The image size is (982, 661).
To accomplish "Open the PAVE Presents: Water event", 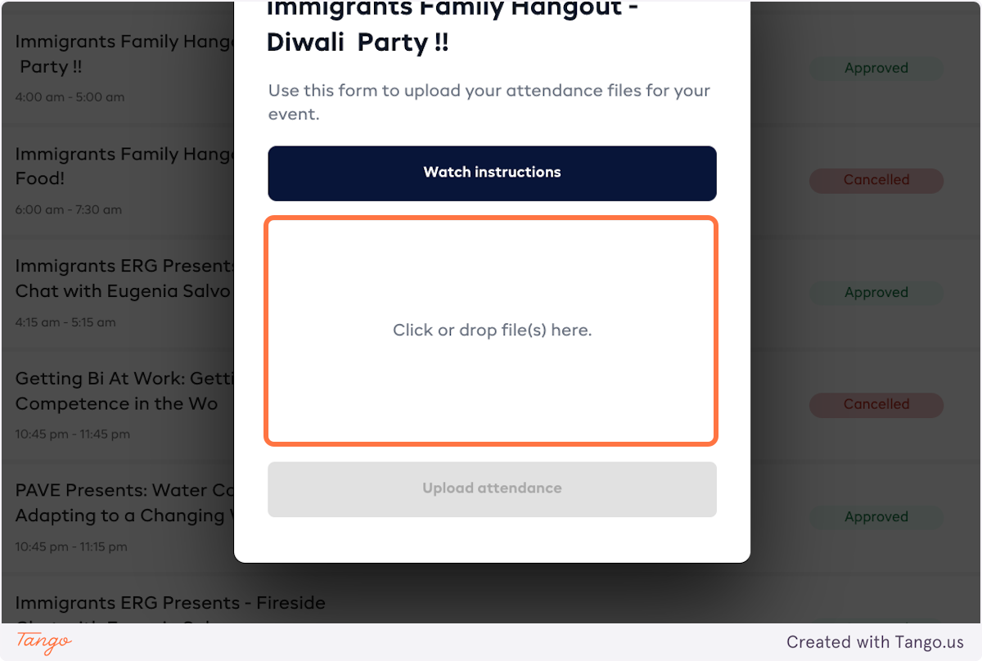I will point(123,502).
